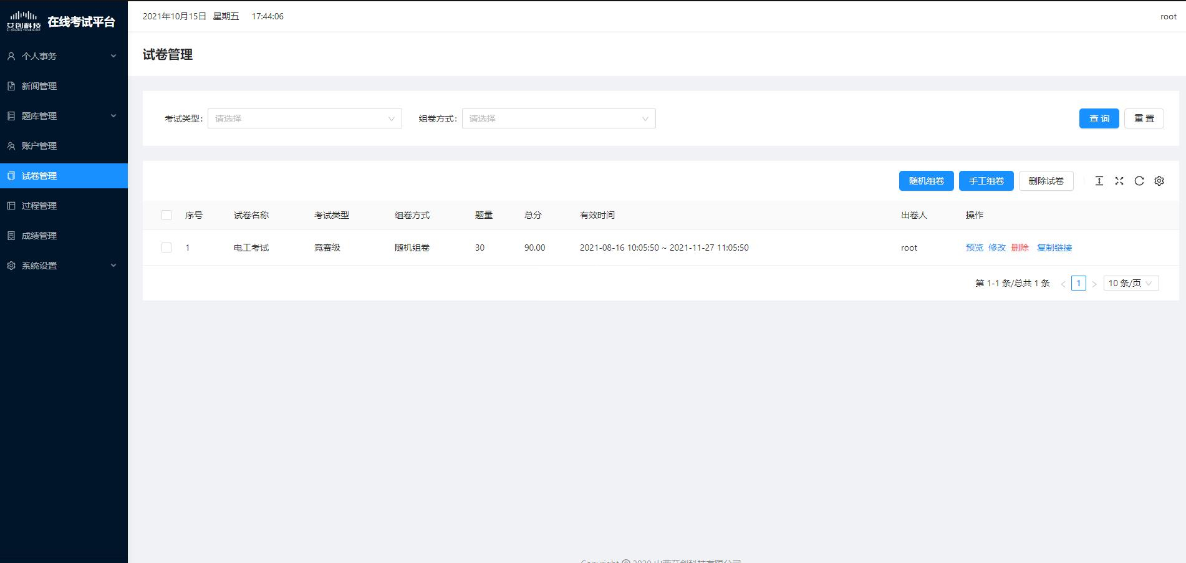
Task: Click the 个人事务 user icon in sidebar
Action: tap(11, 56)
